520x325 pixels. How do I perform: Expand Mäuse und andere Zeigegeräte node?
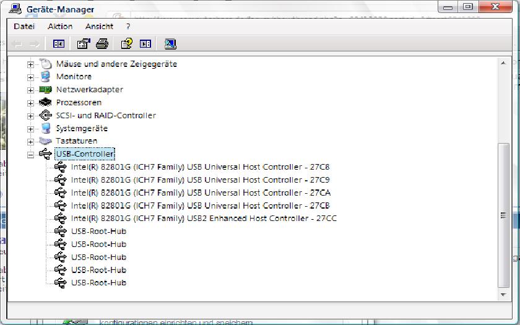click(x=30, y=64)
